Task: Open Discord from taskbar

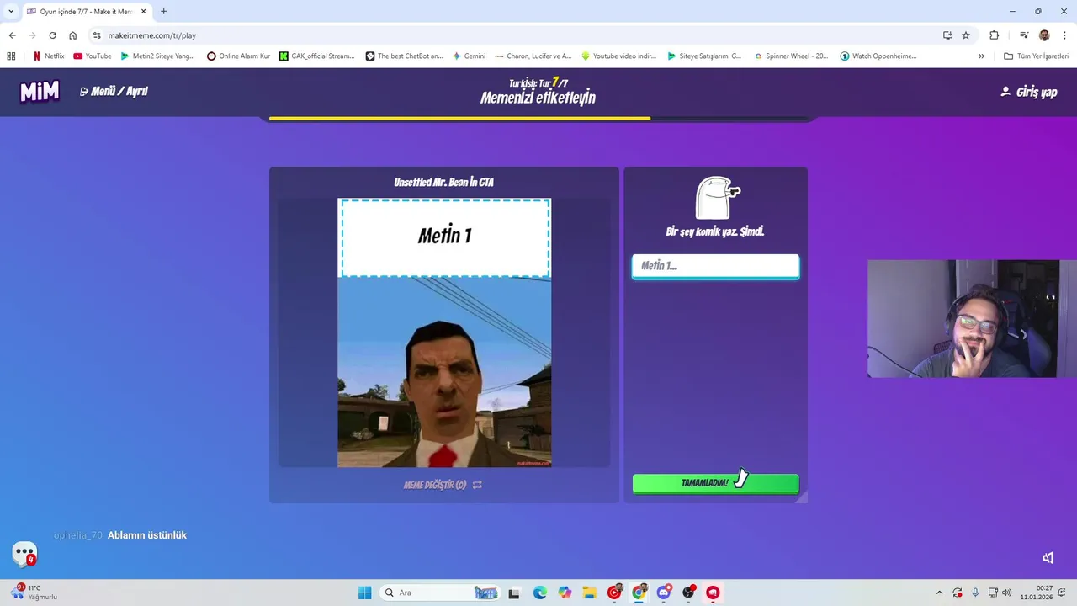Action: [664, 593]
